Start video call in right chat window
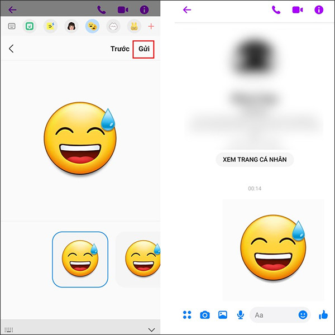Viewport: 335px width, 335px height. pyautogui.click(x=298, y=10)
